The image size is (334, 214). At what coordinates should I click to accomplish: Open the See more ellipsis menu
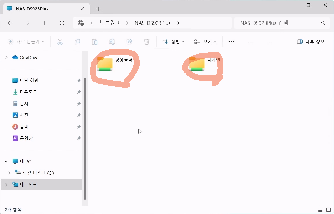(231, 42)
